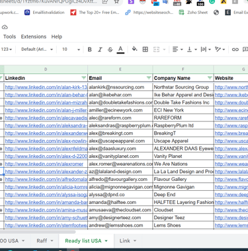Viewport: 248px width, 251px height.
Task: Open the text color picker
Action: (120, 50)
